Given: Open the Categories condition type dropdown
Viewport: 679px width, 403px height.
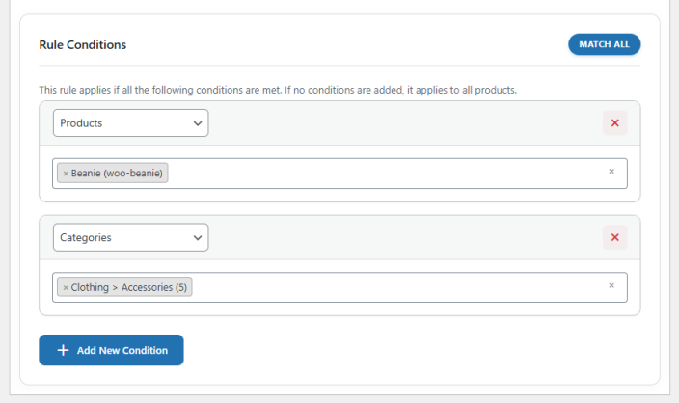Looking at the screenshot, I should pos(131,237).
